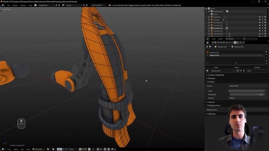
Task: Open the Scene properties tab
Action: pyautogui.click(x=218, y=42)
